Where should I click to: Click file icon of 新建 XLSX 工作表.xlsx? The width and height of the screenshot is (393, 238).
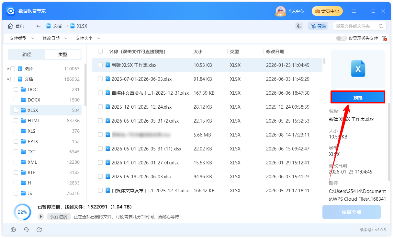point(108,65)
